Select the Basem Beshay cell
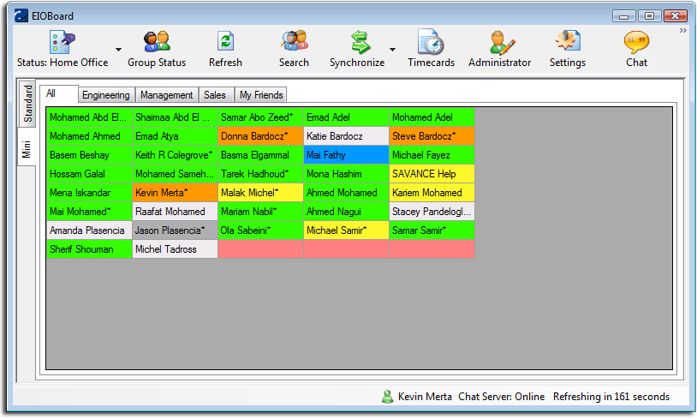 89,155
